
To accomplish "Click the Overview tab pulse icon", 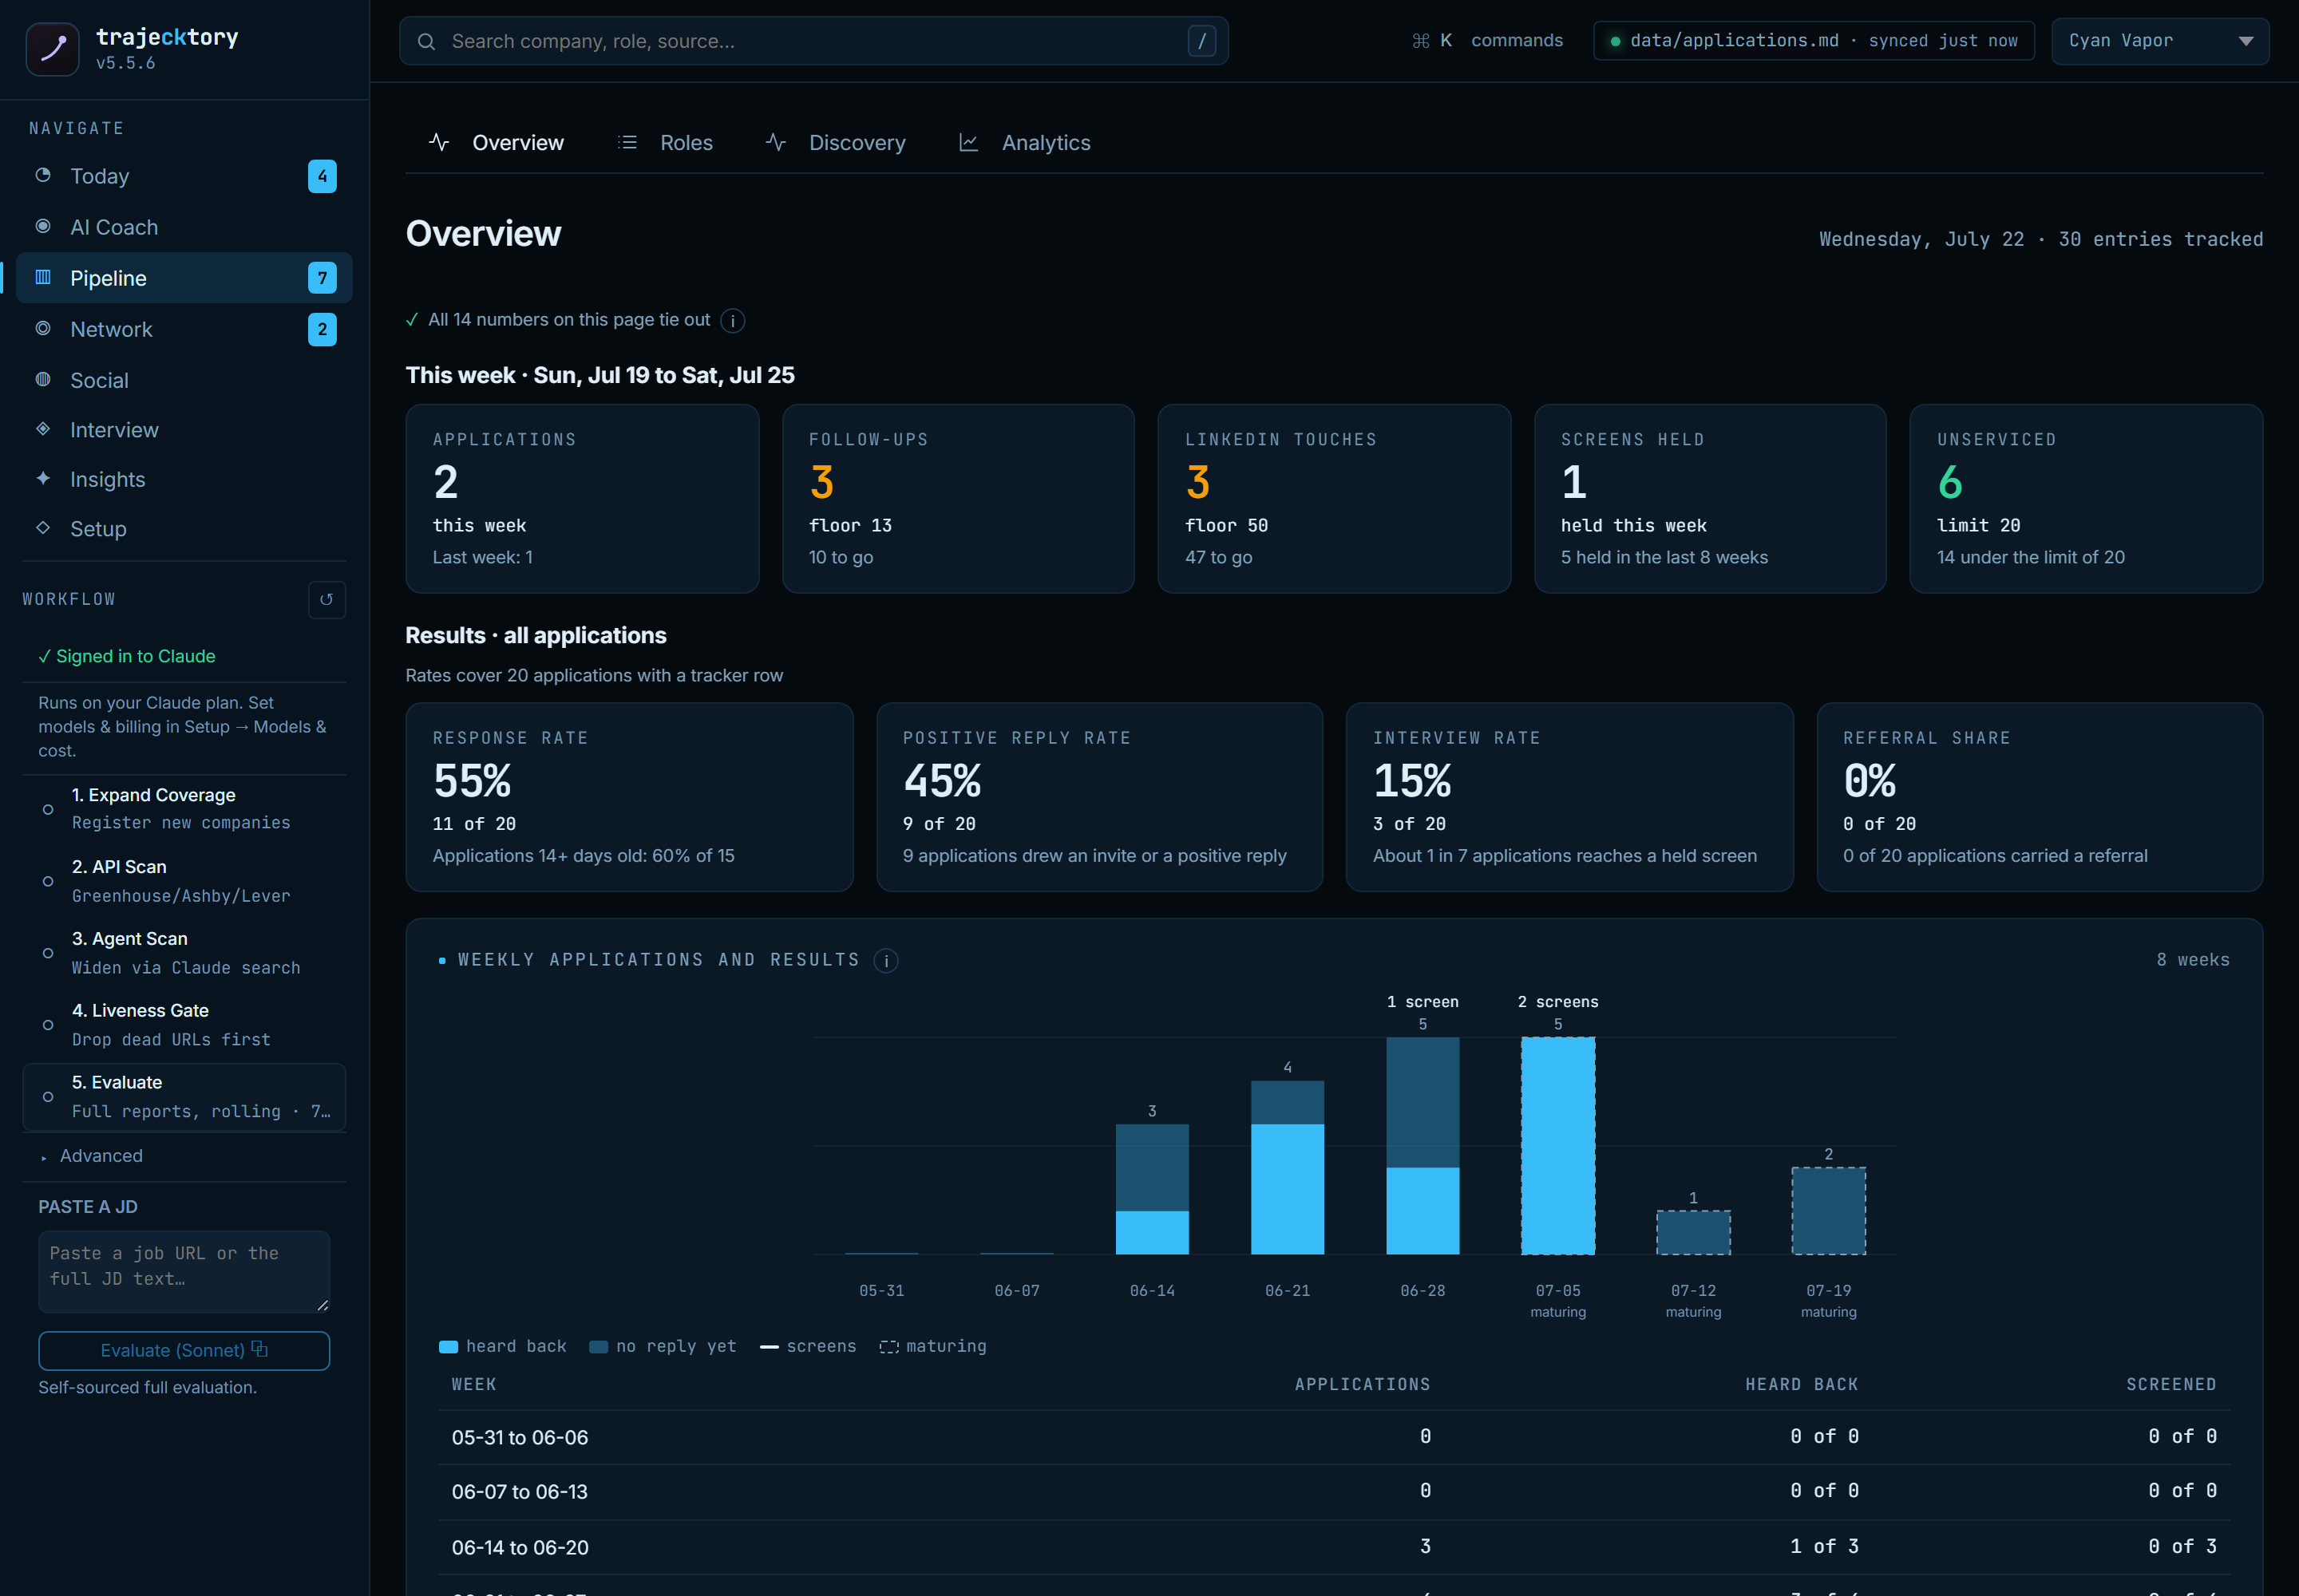I will pyautogui.click(x=439, y=142).
